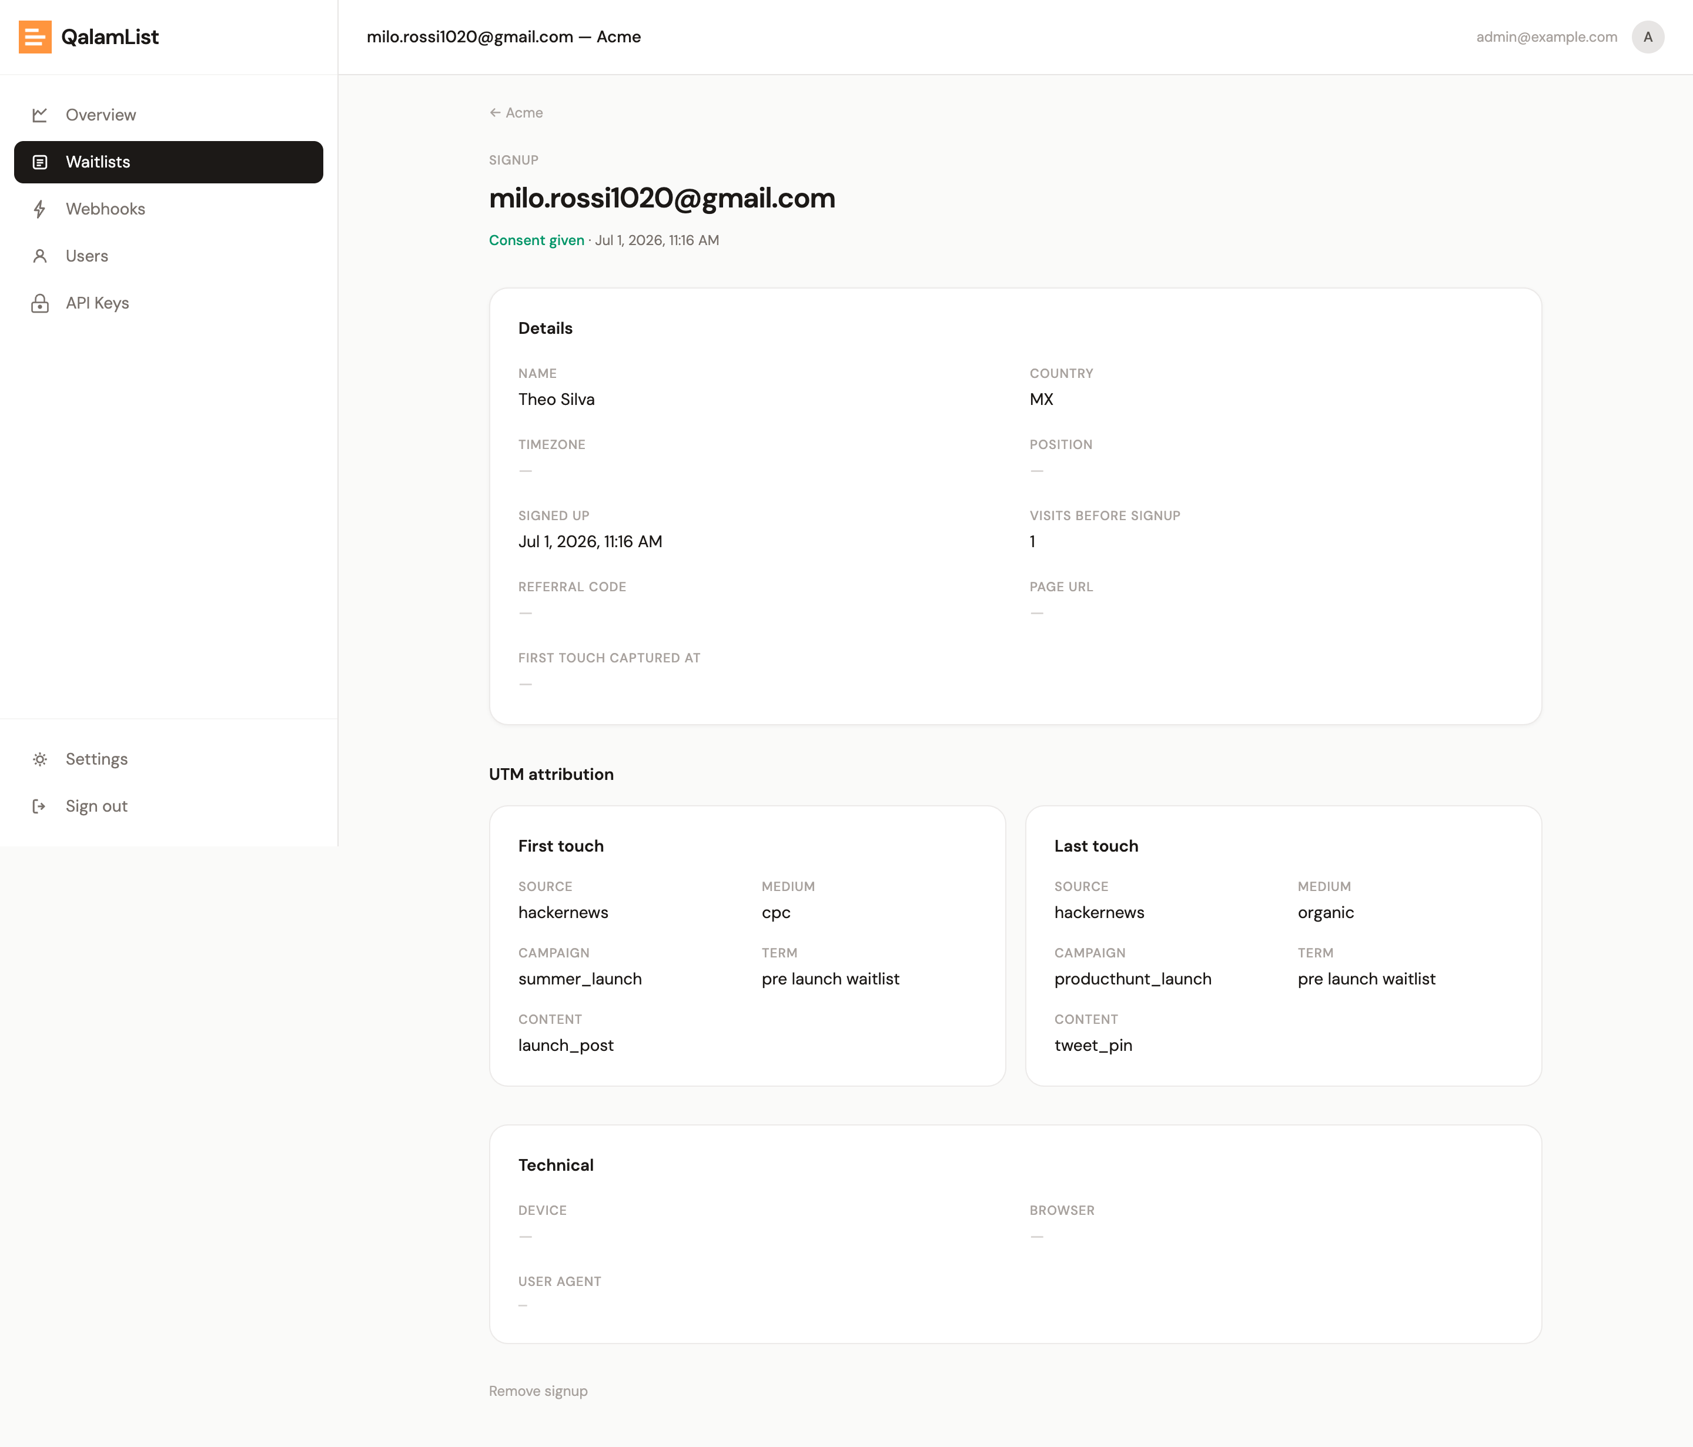This screenshot has width=1693, height=1447.
Task: Click the 'FIRST TOUCH CAPTURED AT' label
Action: tap(610, 658)
